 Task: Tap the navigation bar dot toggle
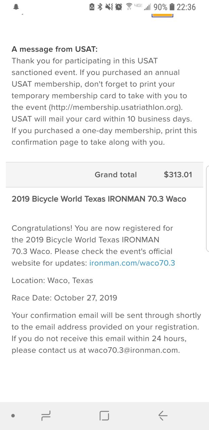(x=13, y=416)
